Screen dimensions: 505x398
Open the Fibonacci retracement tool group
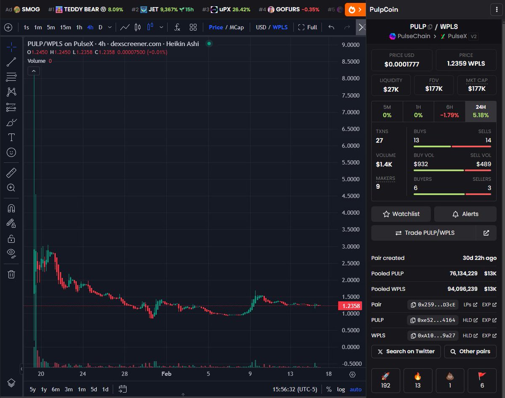click(x=11, y=77)
